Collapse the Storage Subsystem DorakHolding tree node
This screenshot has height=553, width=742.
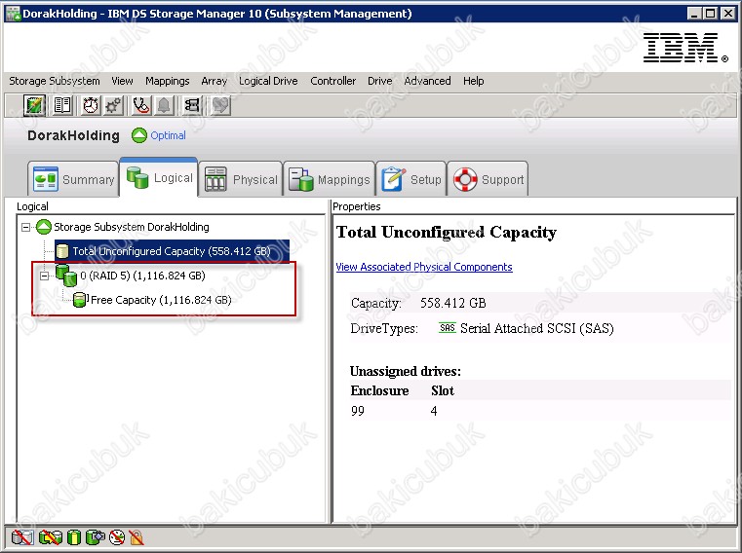(x=25, y=228)
